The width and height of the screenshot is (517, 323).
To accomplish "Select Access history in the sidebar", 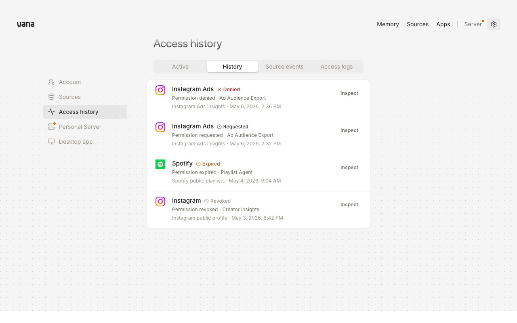I will click(x=85, y=112).
